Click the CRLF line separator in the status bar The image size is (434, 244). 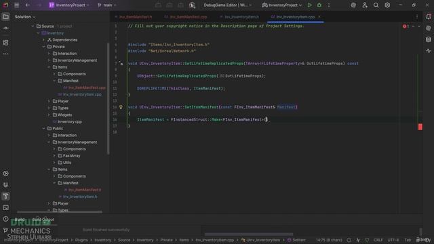click(x=378, y=240)
